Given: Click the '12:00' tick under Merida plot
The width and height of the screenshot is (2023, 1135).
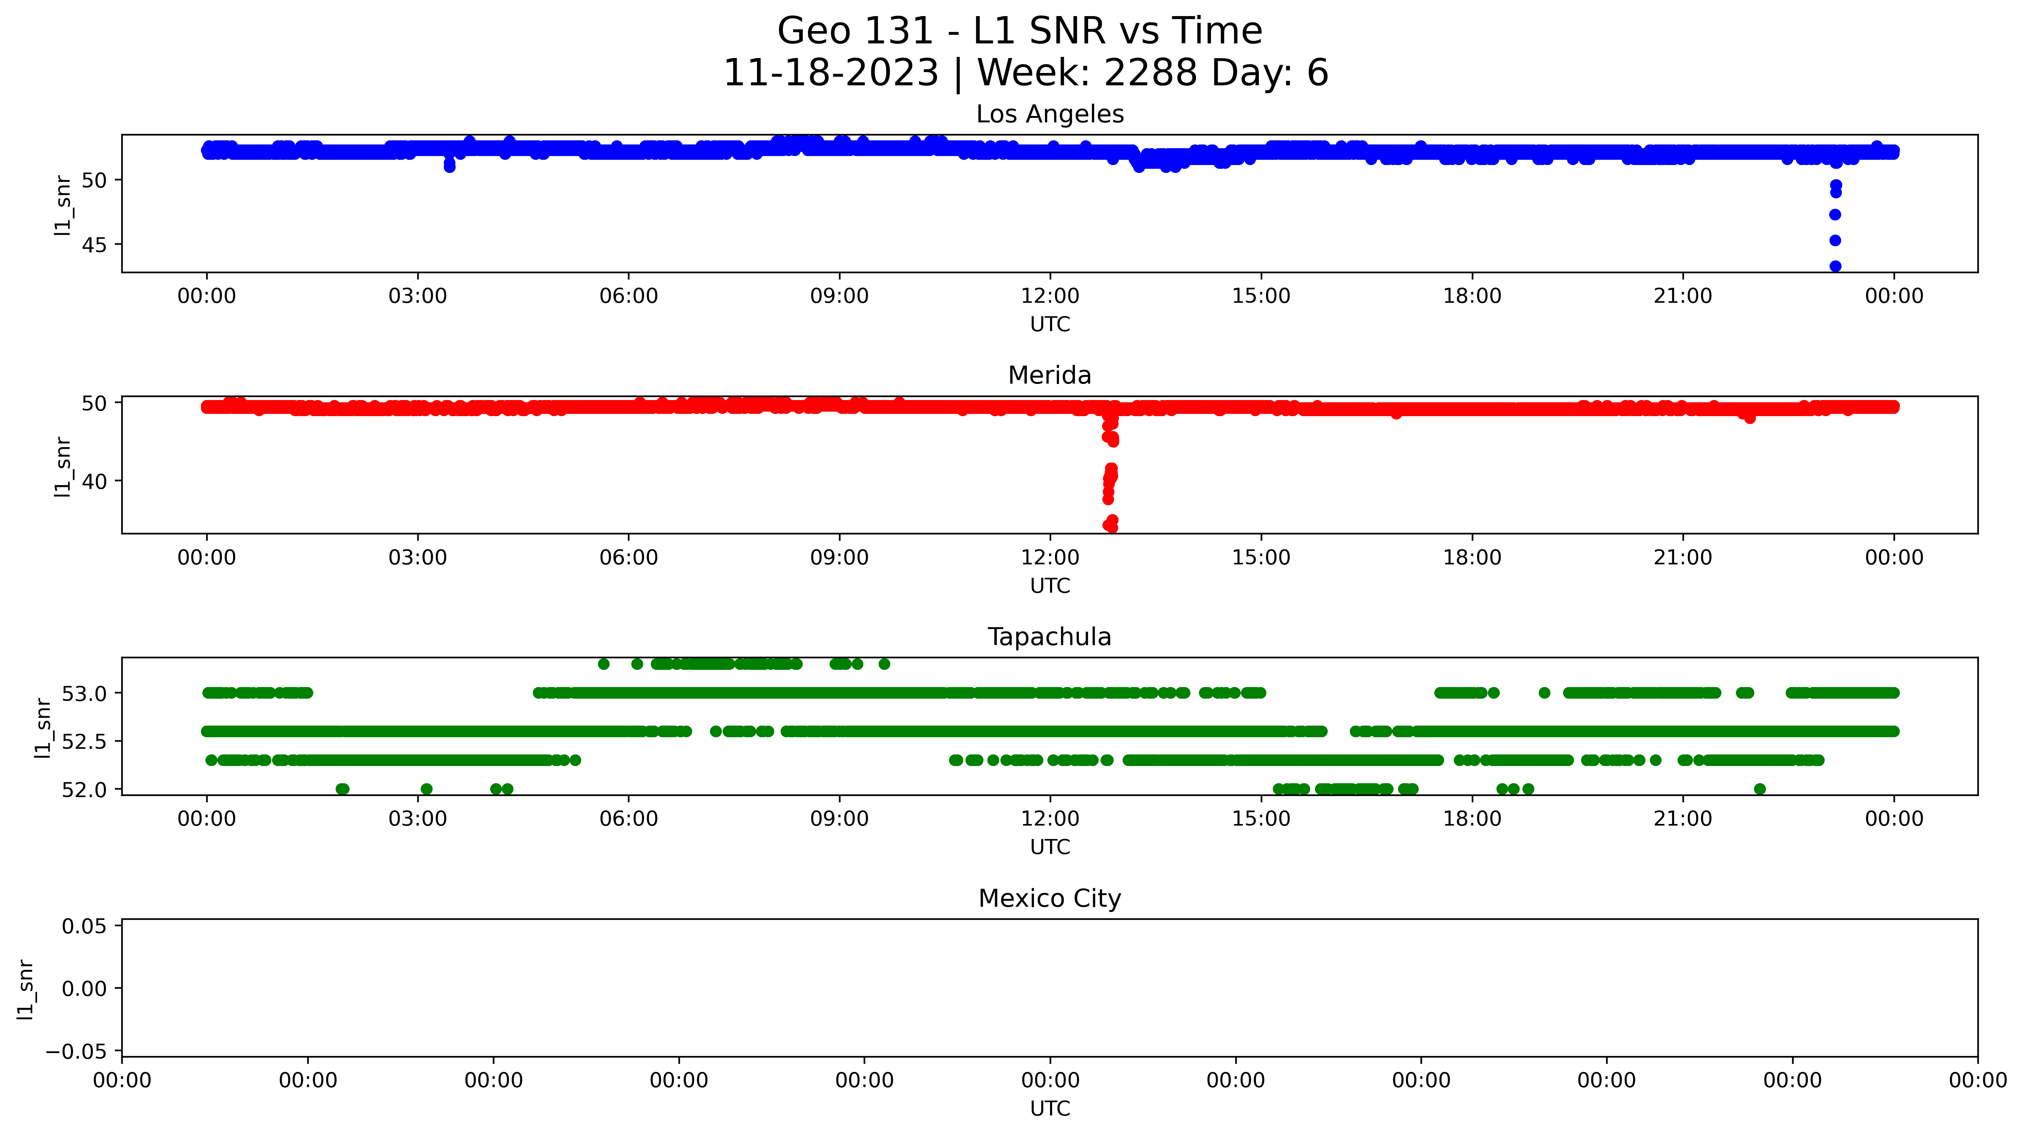Looking at the screenshot, I should 1050,558.
